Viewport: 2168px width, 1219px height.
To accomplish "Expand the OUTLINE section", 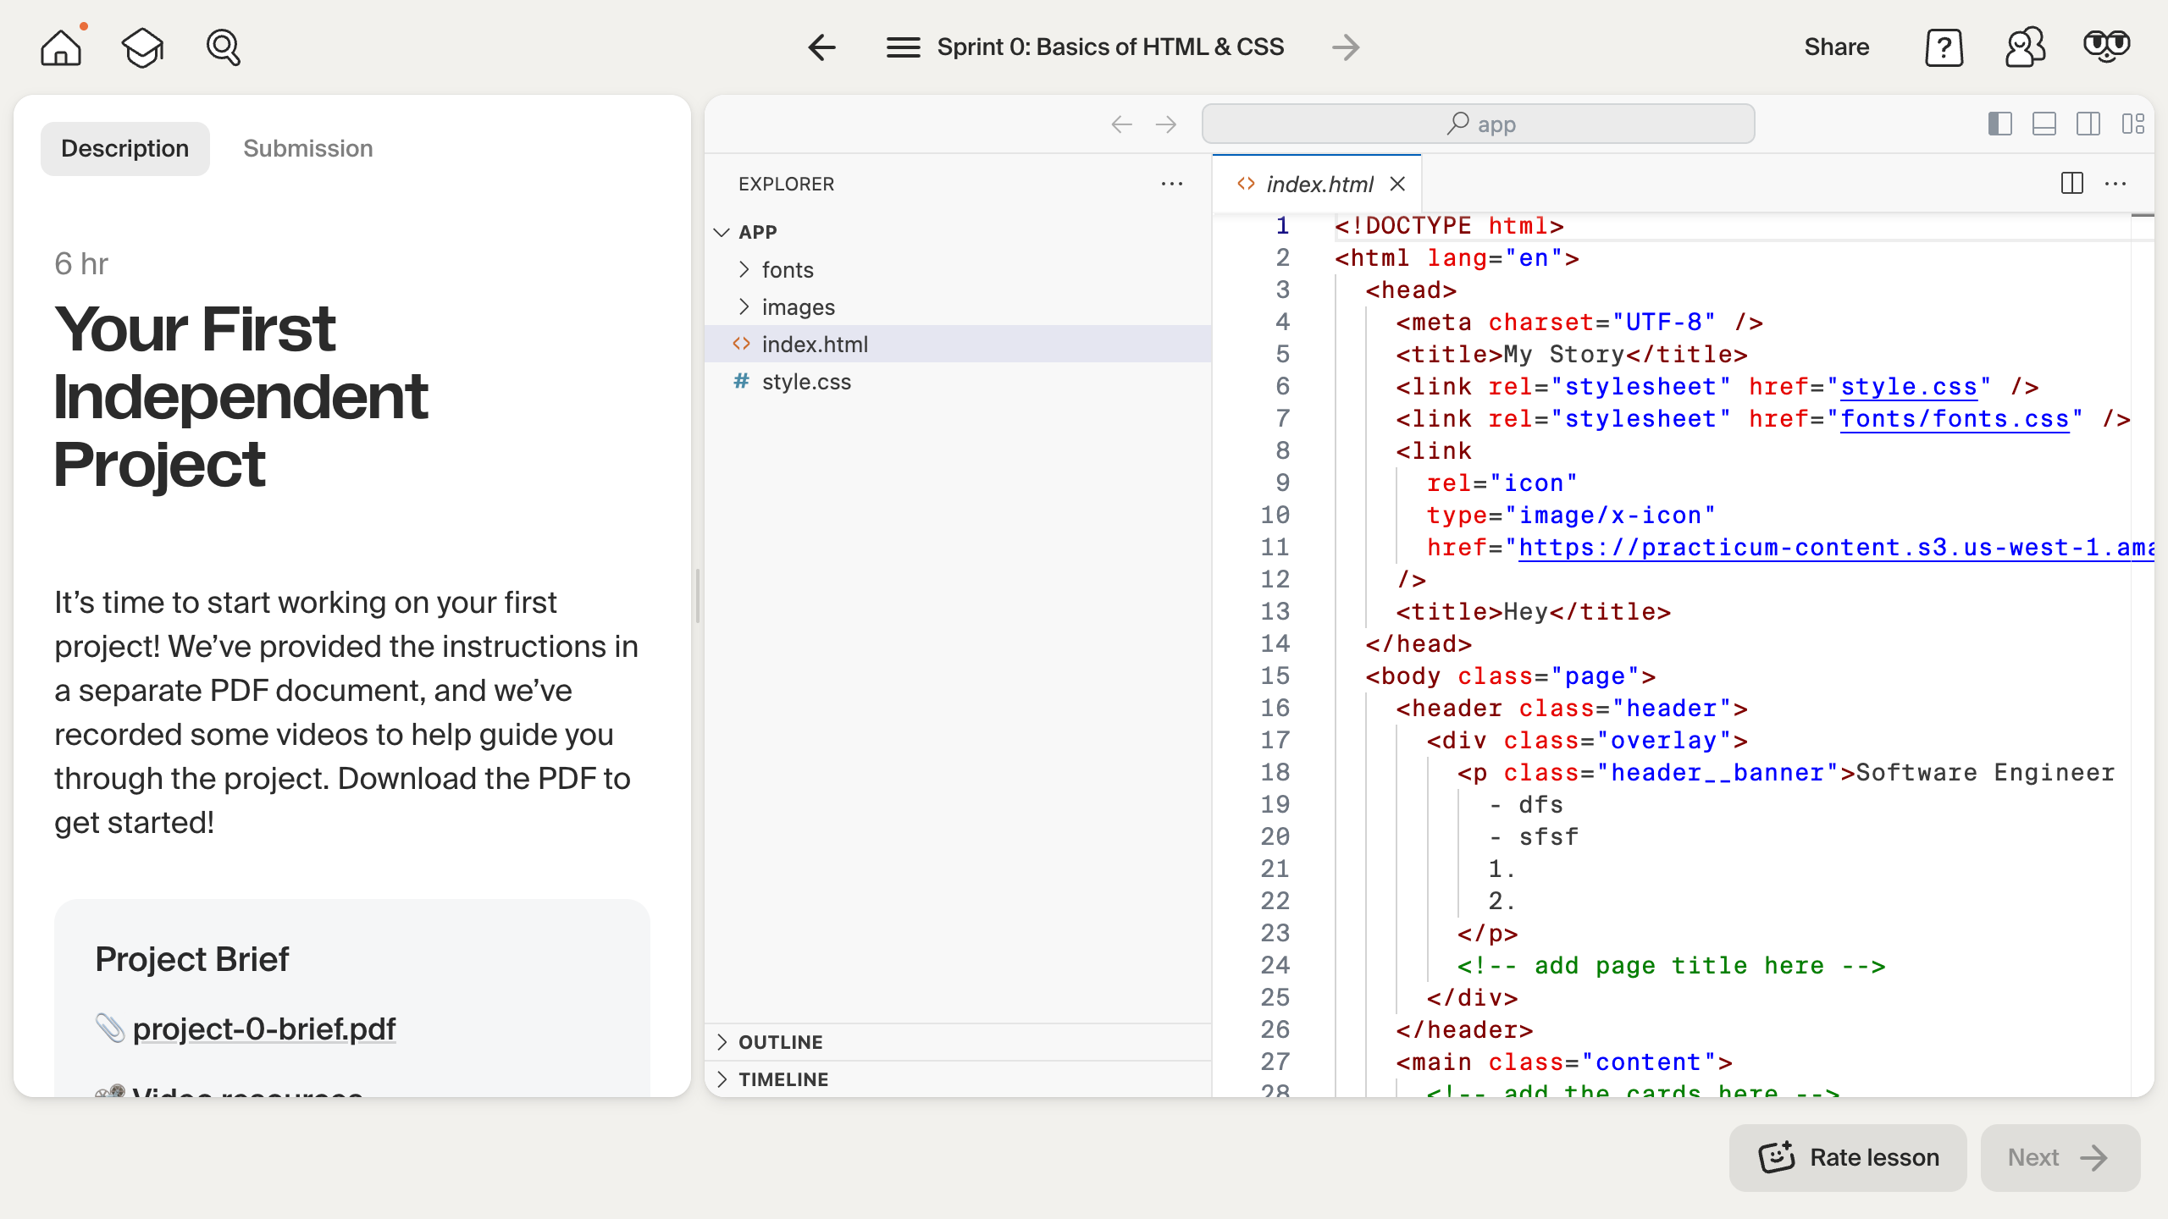I will [780, 1042].
